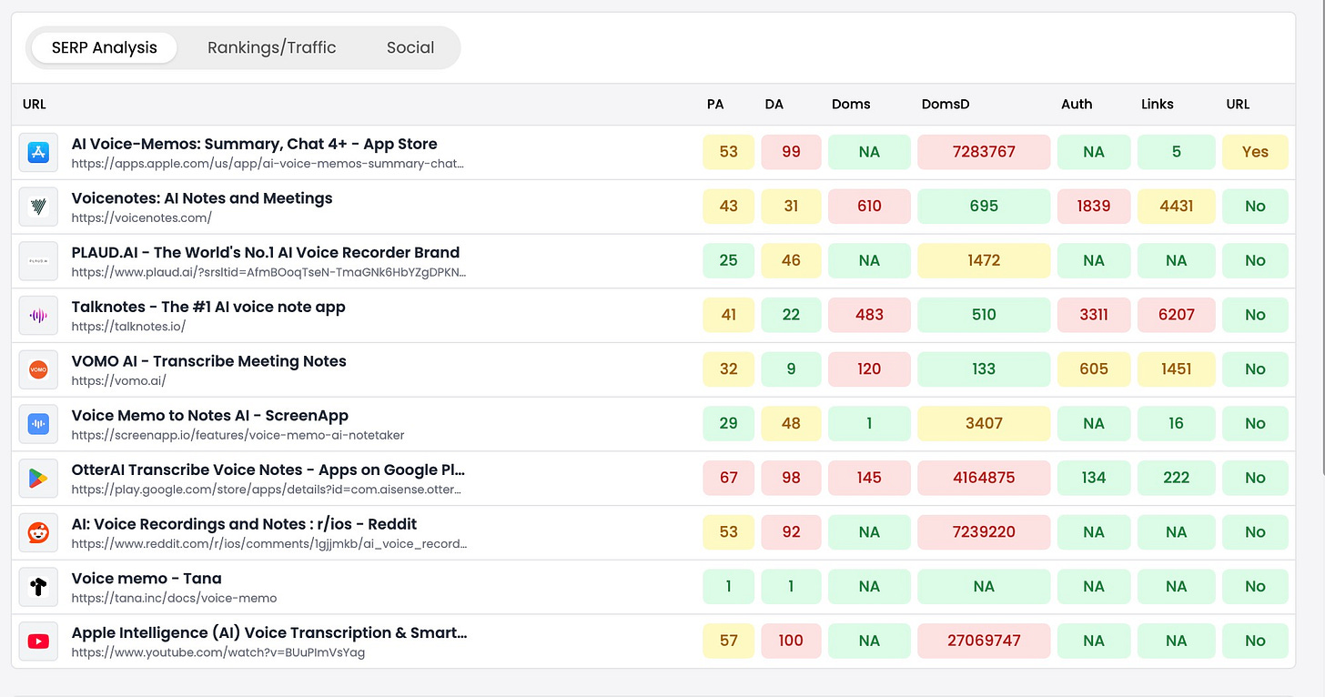Click the DomsD value 7283767
Viewport: 1325px width, 697px height.
tap(984, 152)
